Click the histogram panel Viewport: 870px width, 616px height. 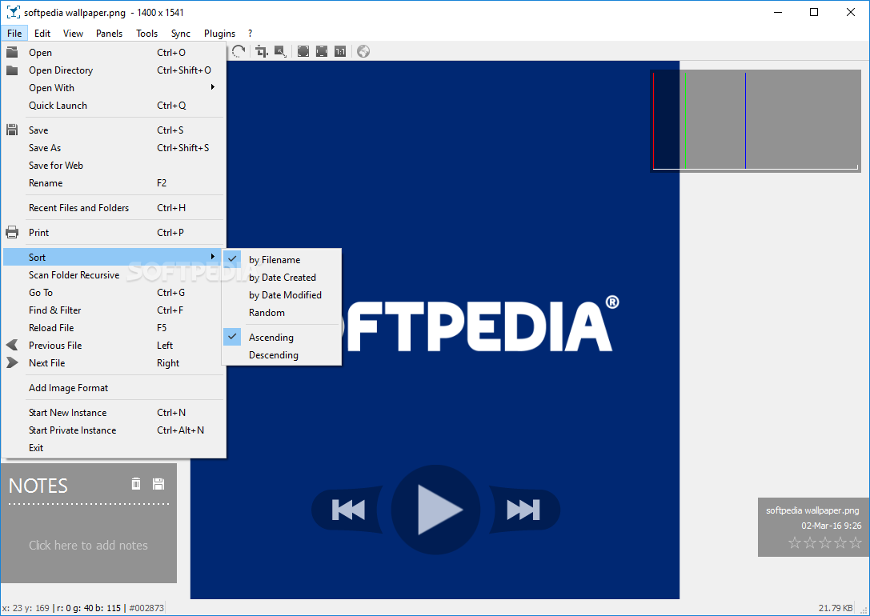[755, 121]
